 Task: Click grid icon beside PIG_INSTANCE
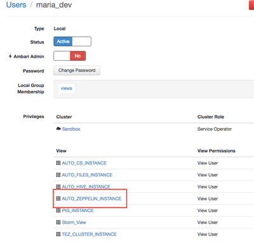click(58, 210)
